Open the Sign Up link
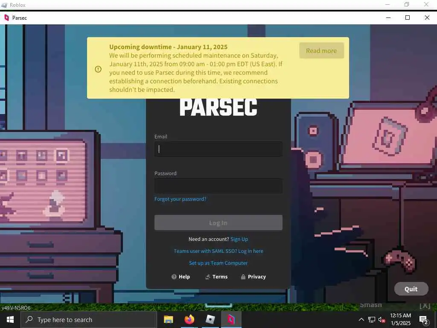 [x=239, y=239]
